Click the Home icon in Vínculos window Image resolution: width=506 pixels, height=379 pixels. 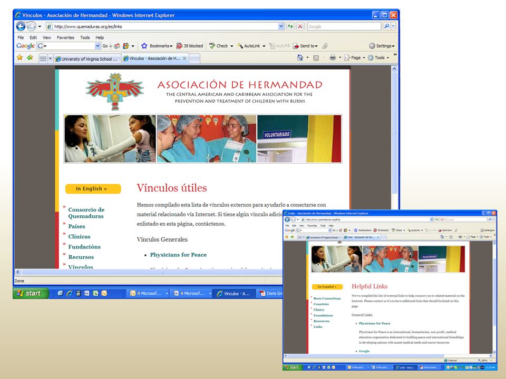(300, 58)
